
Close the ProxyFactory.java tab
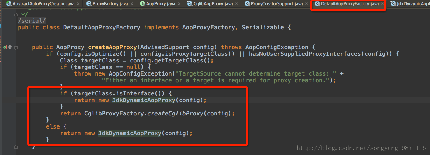pyautogui.click(x=132, y=4)
